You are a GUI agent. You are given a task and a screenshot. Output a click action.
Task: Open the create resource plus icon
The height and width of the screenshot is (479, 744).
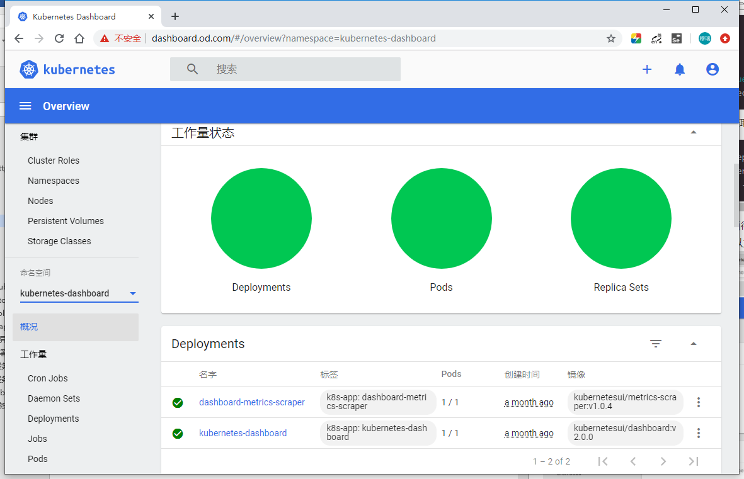click(x=647, y=69)
